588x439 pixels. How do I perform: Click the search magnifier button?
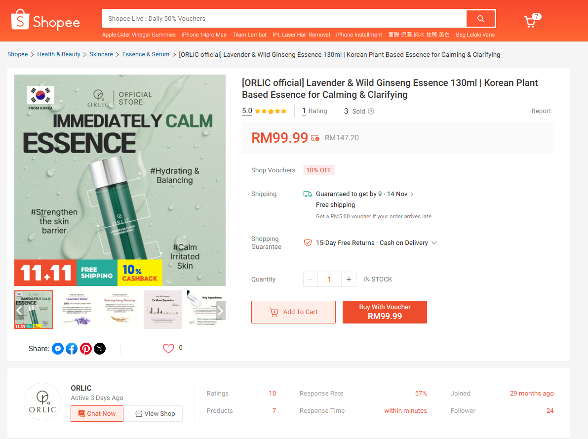(480, 19)
